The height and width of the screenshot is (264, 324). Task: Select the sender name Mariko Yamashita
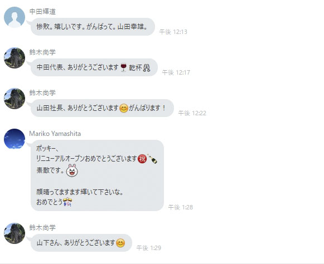(x=55, y=134)
